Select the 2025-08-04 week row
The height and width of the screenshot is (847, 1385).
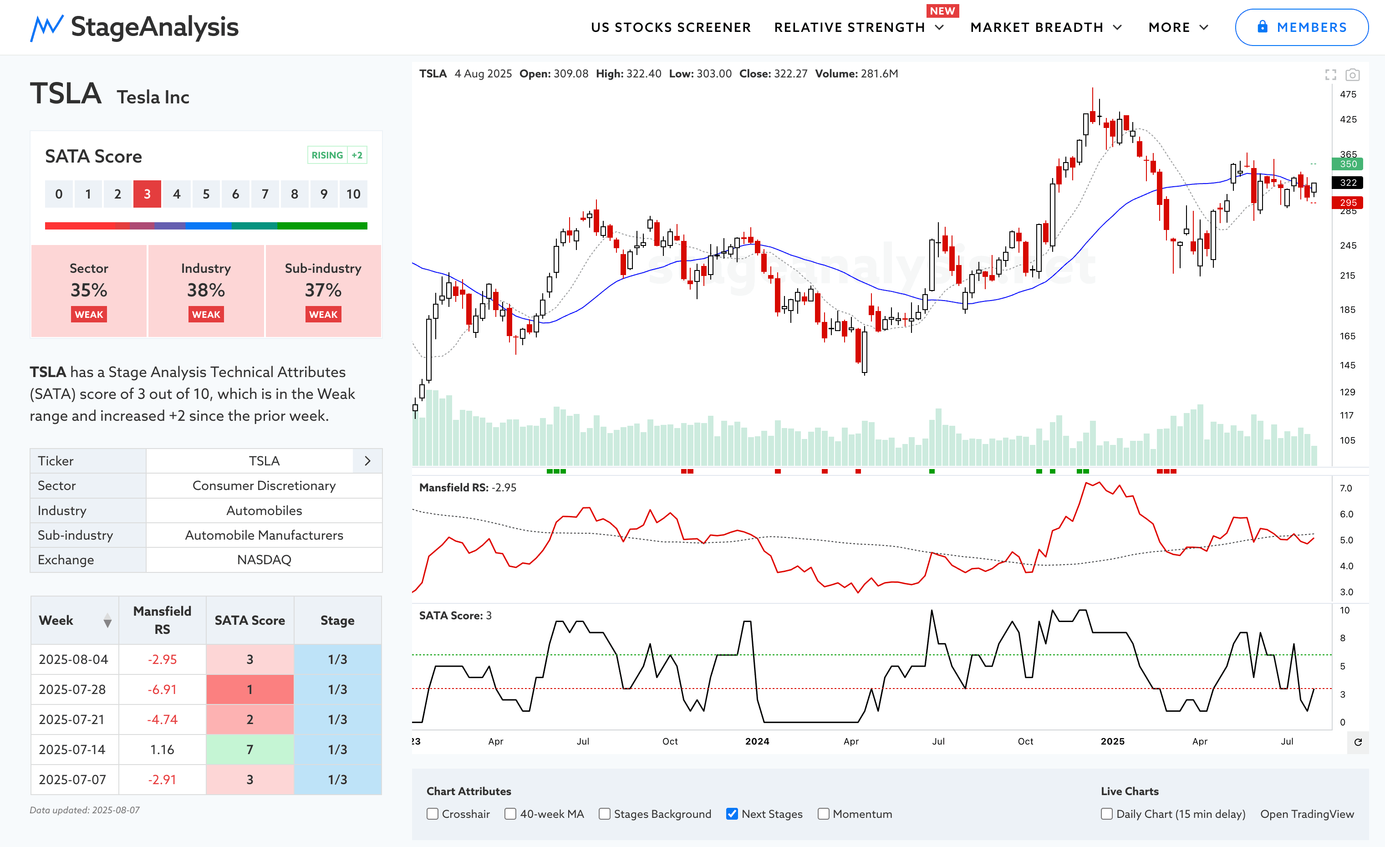pos(206,659)
